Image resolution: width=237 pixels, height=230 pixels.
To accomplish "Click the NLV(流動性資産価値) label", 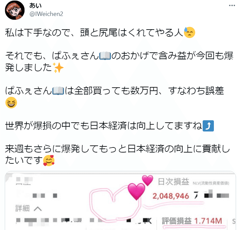I will click(x=211, y=183).
